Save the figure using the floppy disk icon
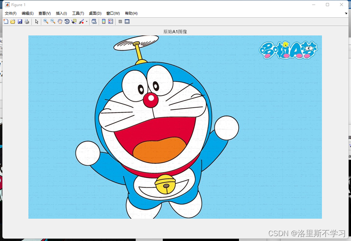This screenshot has height=241, width=351. [x=20, y=21]
